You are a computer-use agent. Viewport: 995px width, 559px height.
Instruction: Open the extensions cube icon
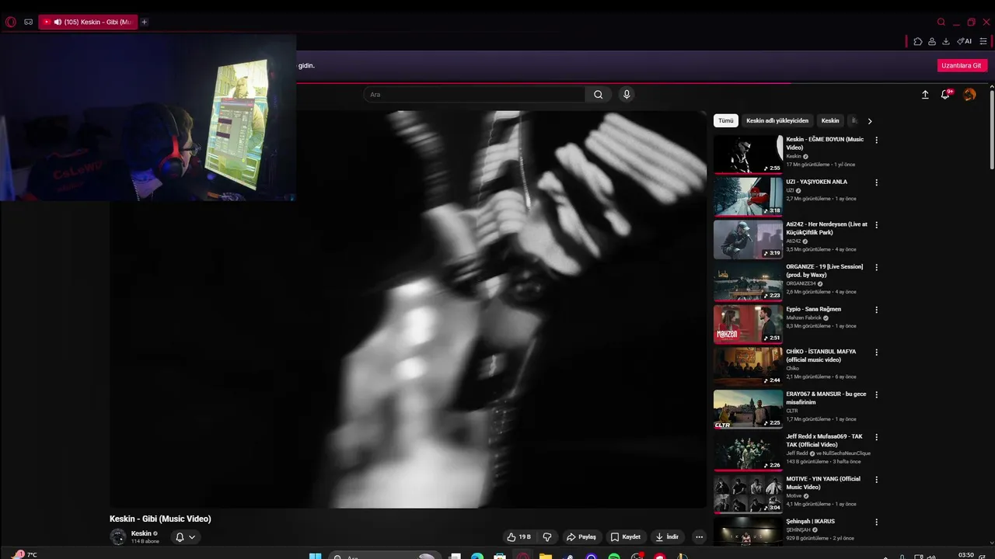coord(918,41)
